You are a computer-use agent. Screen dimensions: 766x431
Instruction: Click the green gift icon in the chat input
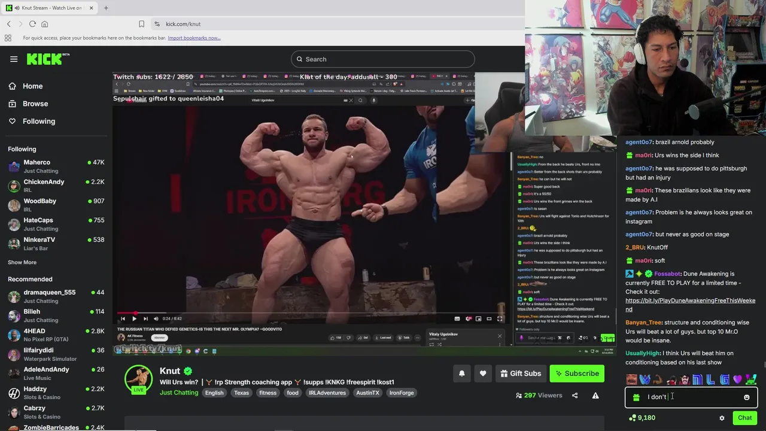636,397
